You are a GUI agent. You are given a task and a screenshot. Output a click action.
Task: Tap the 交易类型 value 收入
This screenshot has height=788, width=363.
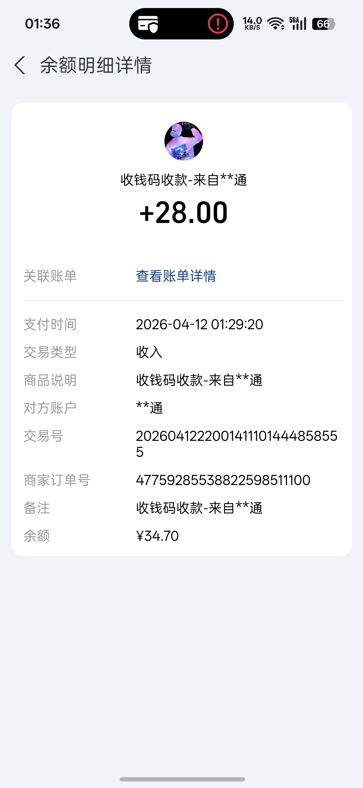coord(149,352)
